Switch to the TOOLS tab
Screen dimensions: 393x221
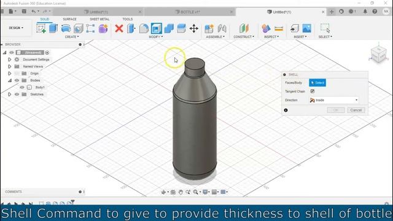coord(127,19)
